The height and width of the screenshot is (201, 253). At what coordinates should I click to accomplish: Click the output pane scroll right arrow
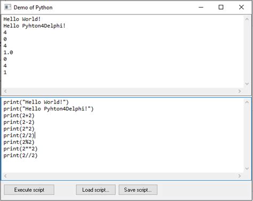coord(240,91)
